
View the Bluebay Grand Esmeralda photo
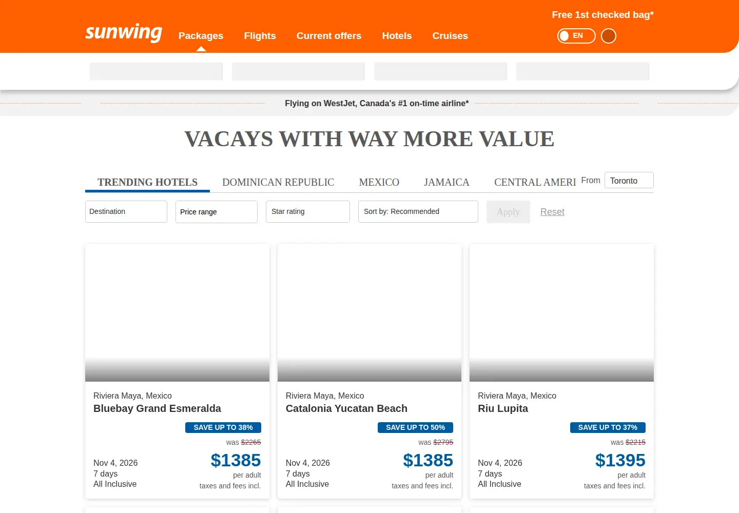pos(177,312)
